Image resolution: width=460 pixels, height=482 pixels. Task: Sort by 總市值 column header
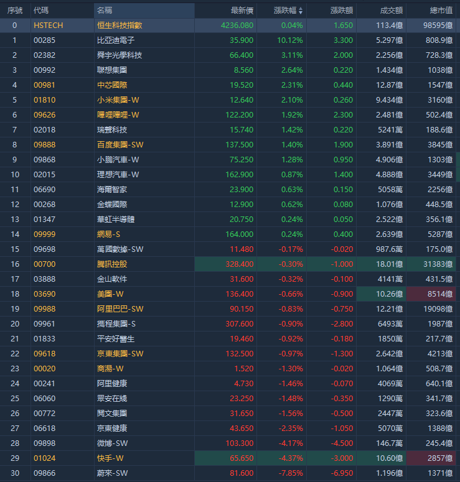[x=441, y=11]
